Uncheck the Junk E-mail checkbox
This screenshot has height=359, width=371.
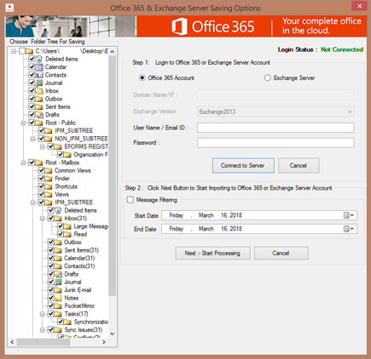click(x=51, y=290)
